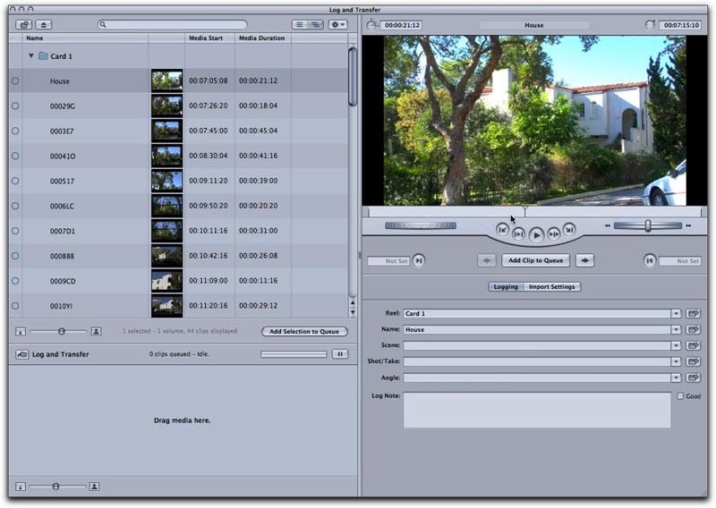Pause the transfer queue

click(340, 354)
